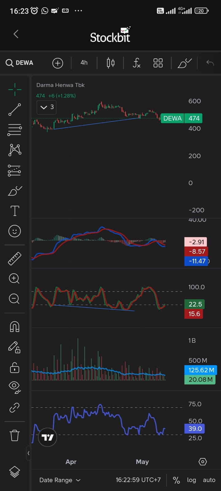Image resolution: width=221 pixels, height=491 pixels.
Task: Go back using the top-left arrow
Action: [x=16, y=34]
